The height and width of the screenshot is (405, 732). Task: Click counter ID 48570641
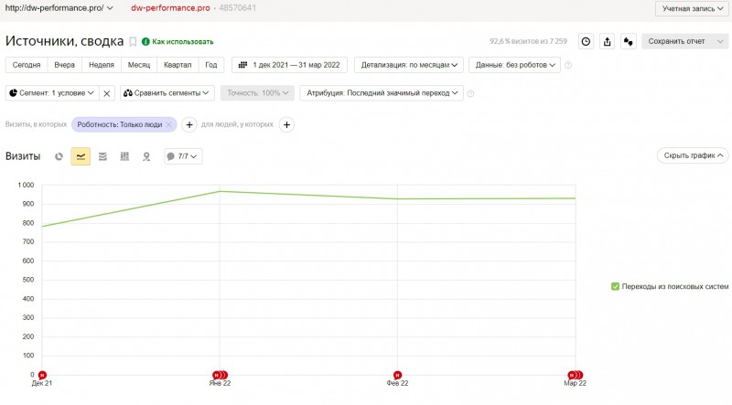click(237, 8)
